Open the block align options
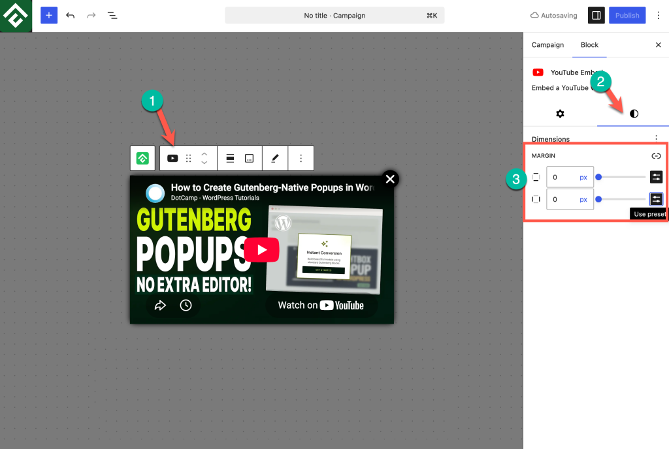669x449 pixels. click(x=230, y=159)
